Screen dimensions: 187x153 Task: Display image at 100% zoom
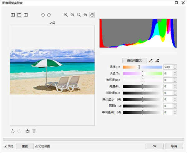[x=85, y=15]
